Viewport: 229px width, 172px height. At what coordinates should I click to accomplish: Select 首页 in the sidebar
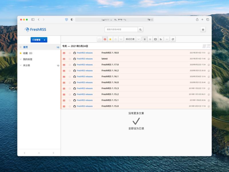point(39,47)
